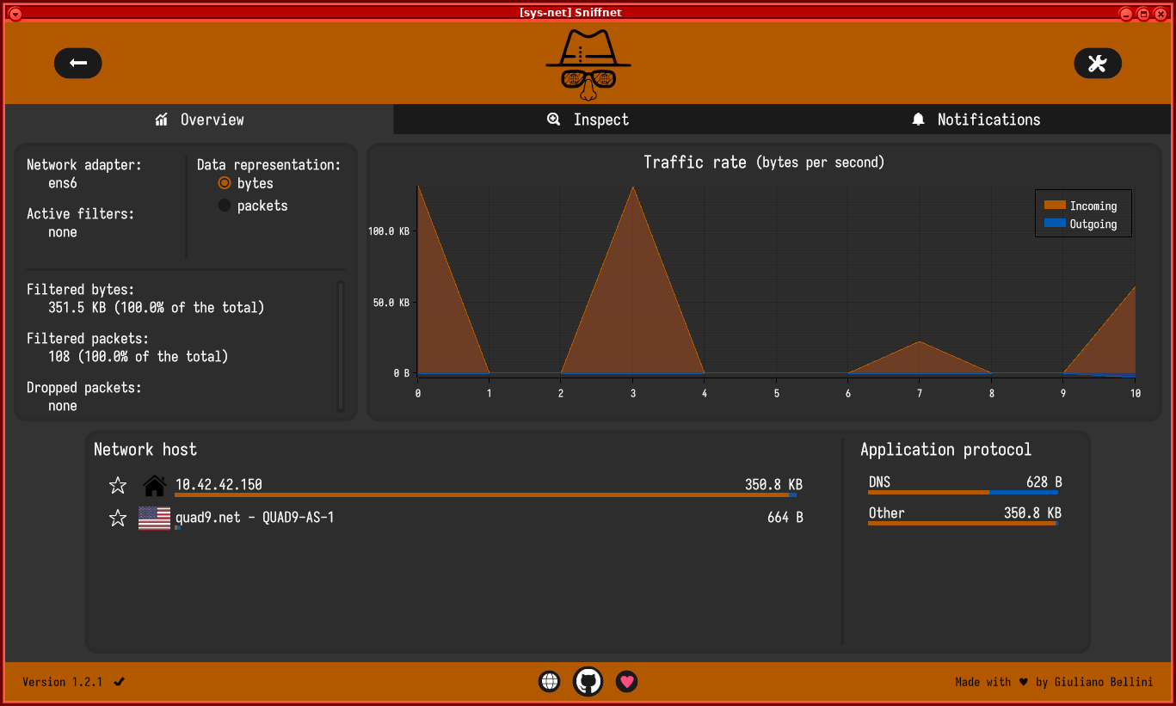Click the magnifier icon in Inspect tab

pos(554,120)
